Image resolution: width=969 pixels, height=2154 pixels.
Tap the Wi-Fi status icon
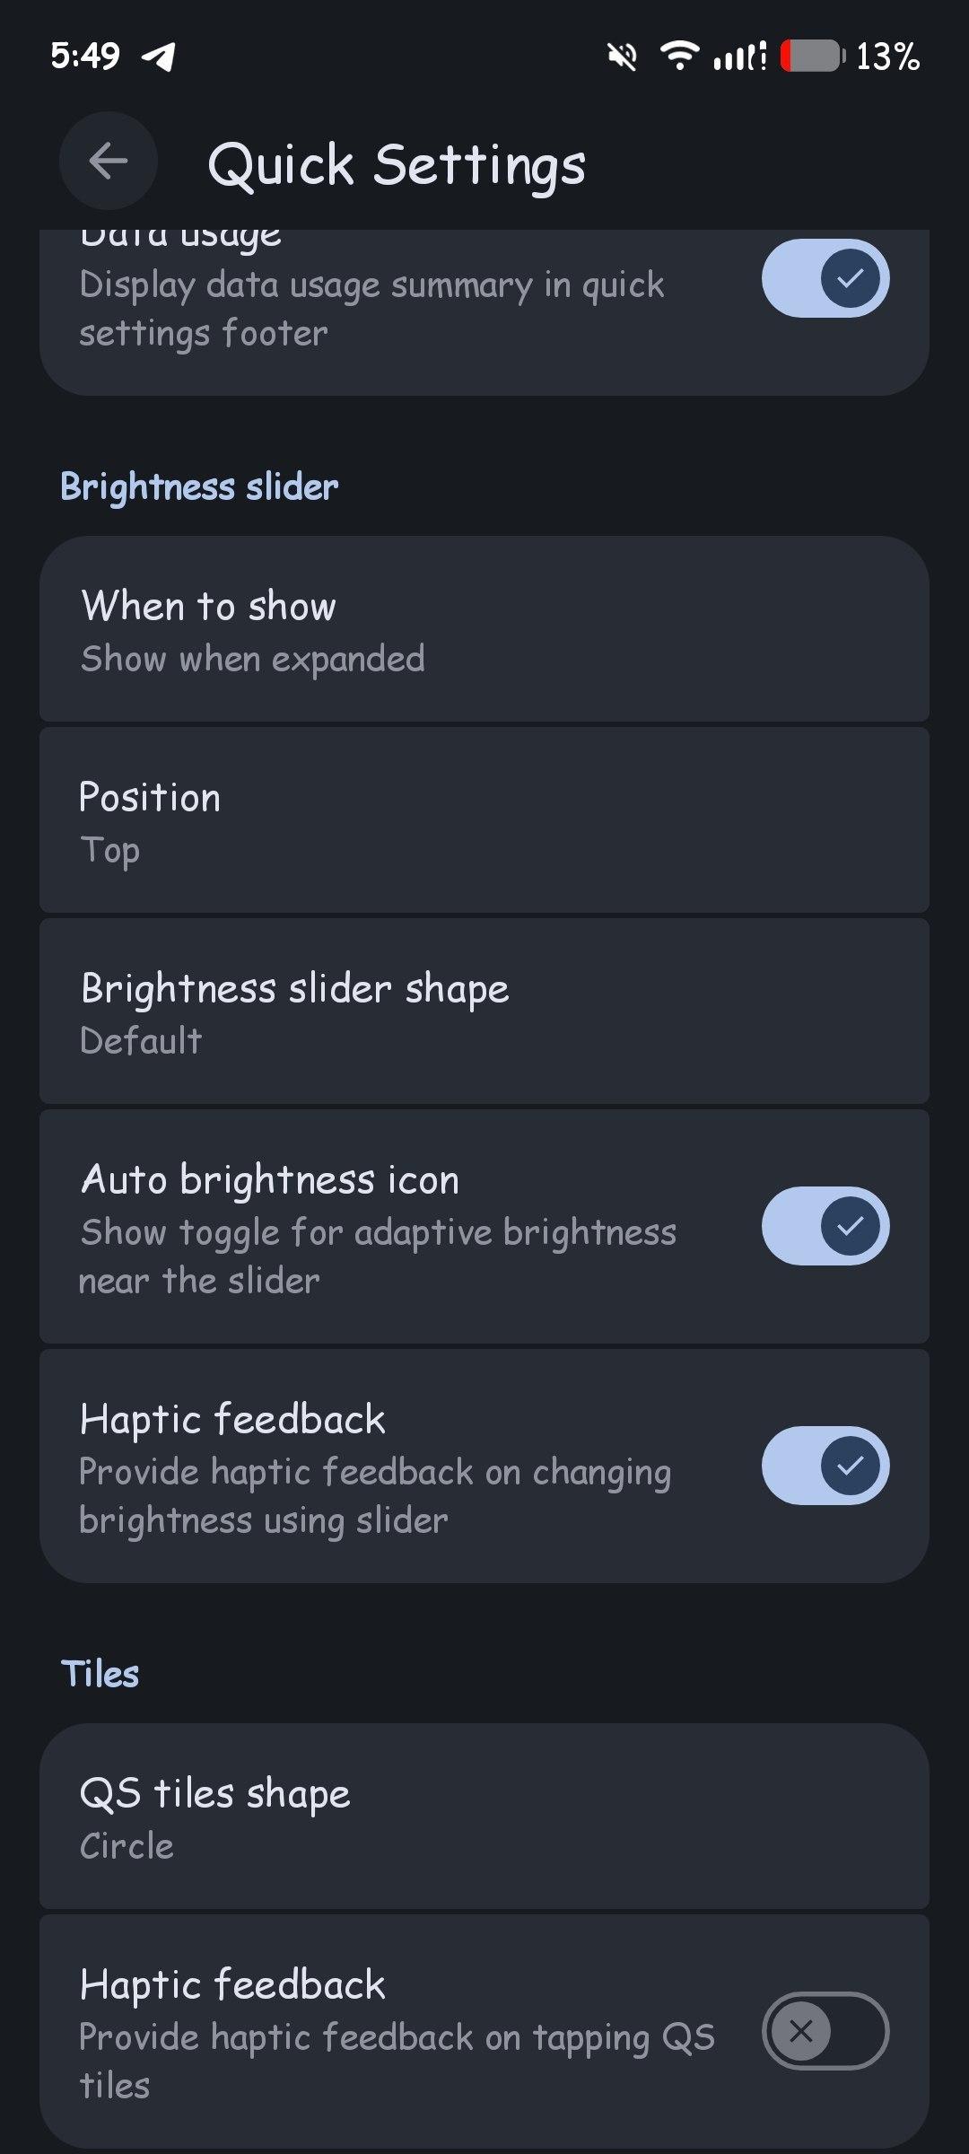(680, 56)
